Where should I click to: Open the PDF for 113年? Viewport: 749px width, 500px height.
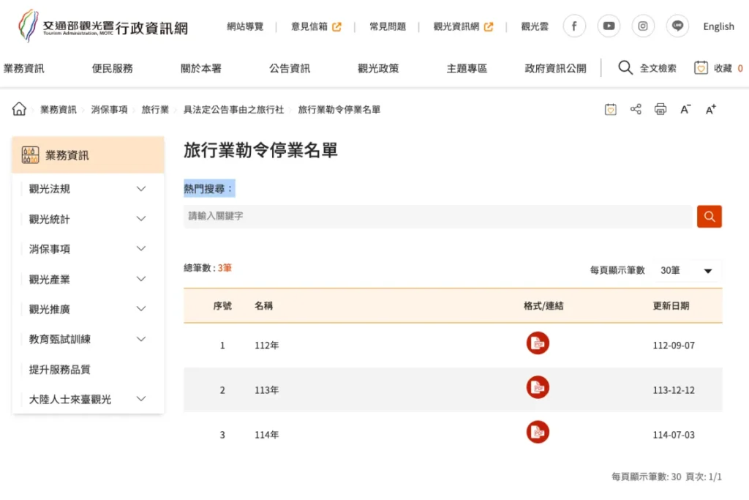(x=538, y=388)
